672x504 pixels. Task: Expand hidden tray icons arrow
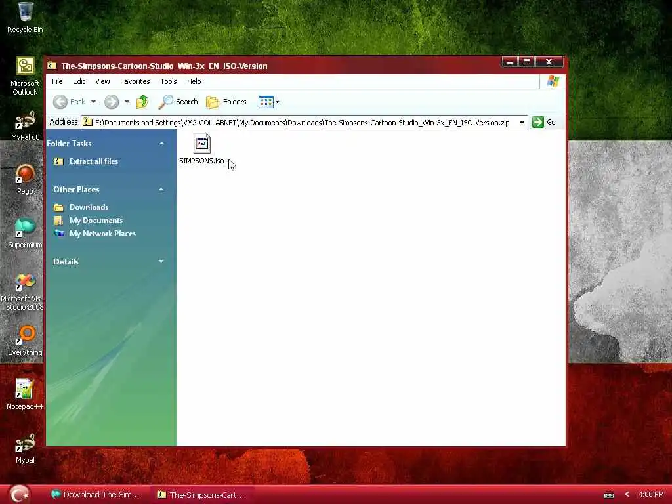point(627,495)
